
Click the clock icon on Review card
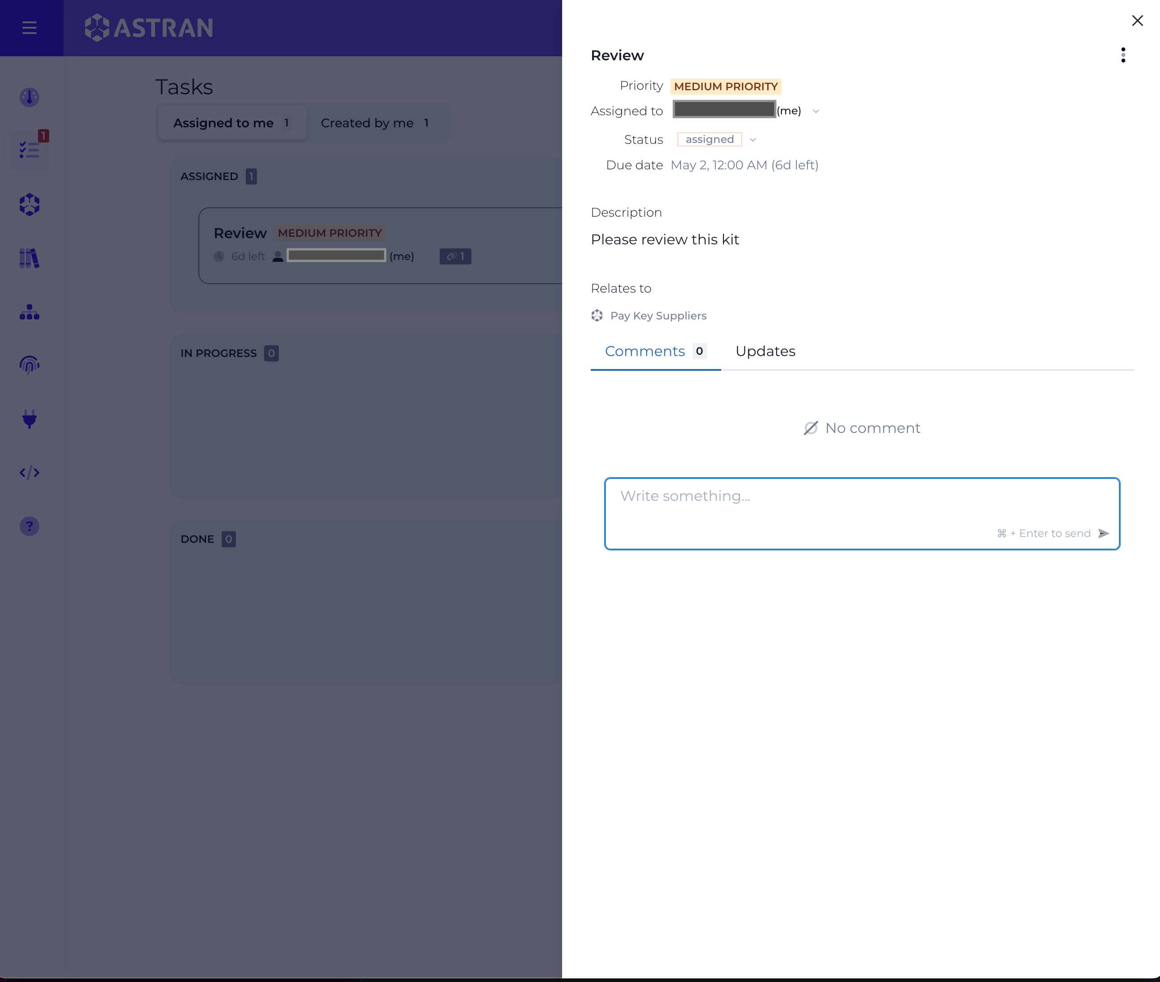[x=219, y=256]
